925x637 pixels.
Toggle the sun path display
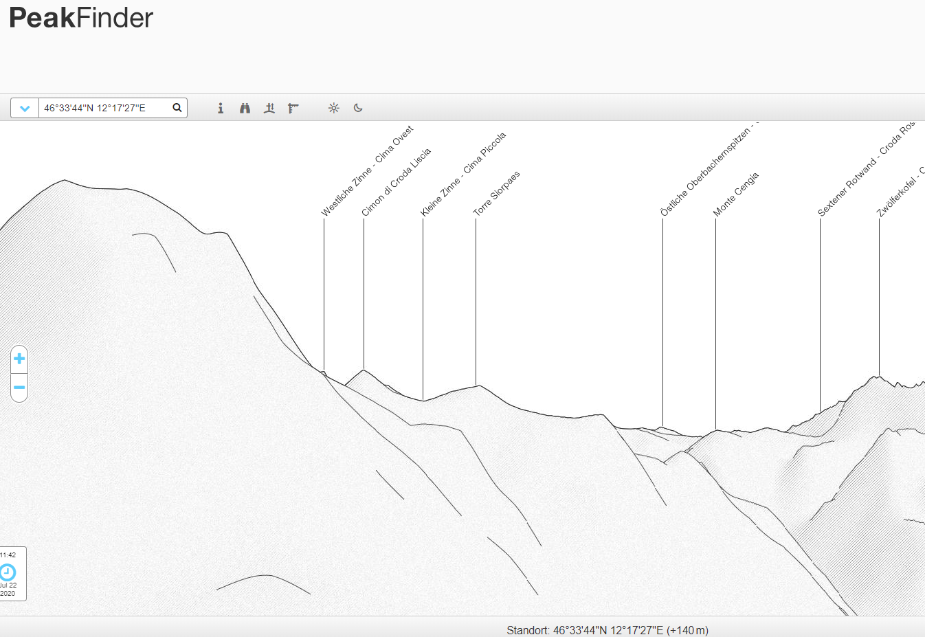pyautogui.click(x=334, y=108)
